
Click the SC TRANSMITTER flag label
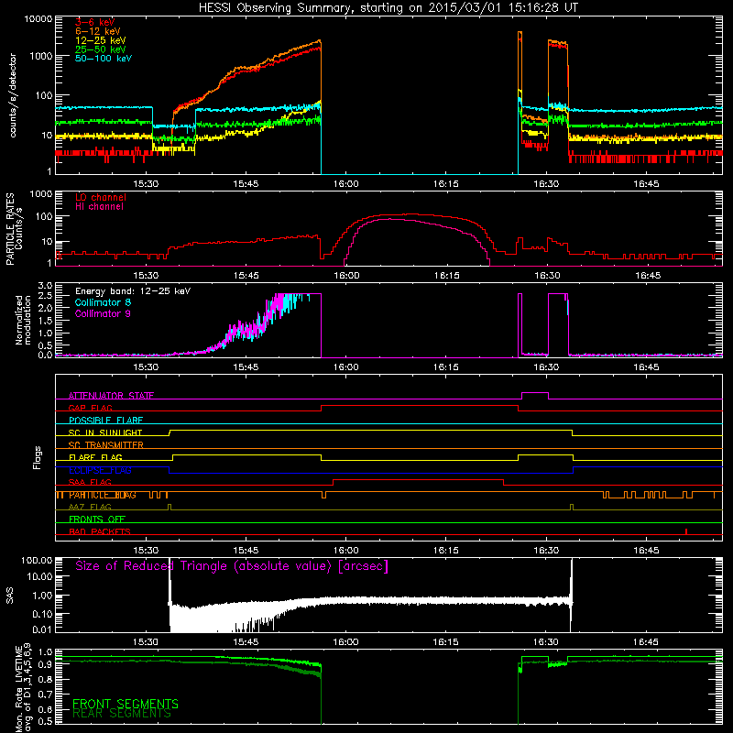coord(105,445)
